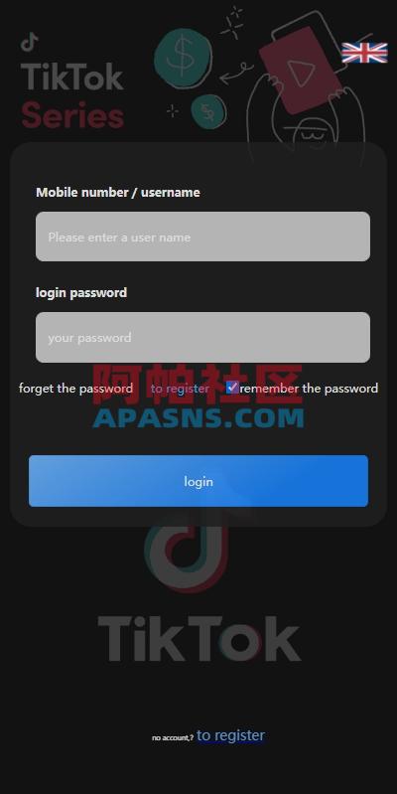Click the small dollar coin illustration

pos(208,111)
